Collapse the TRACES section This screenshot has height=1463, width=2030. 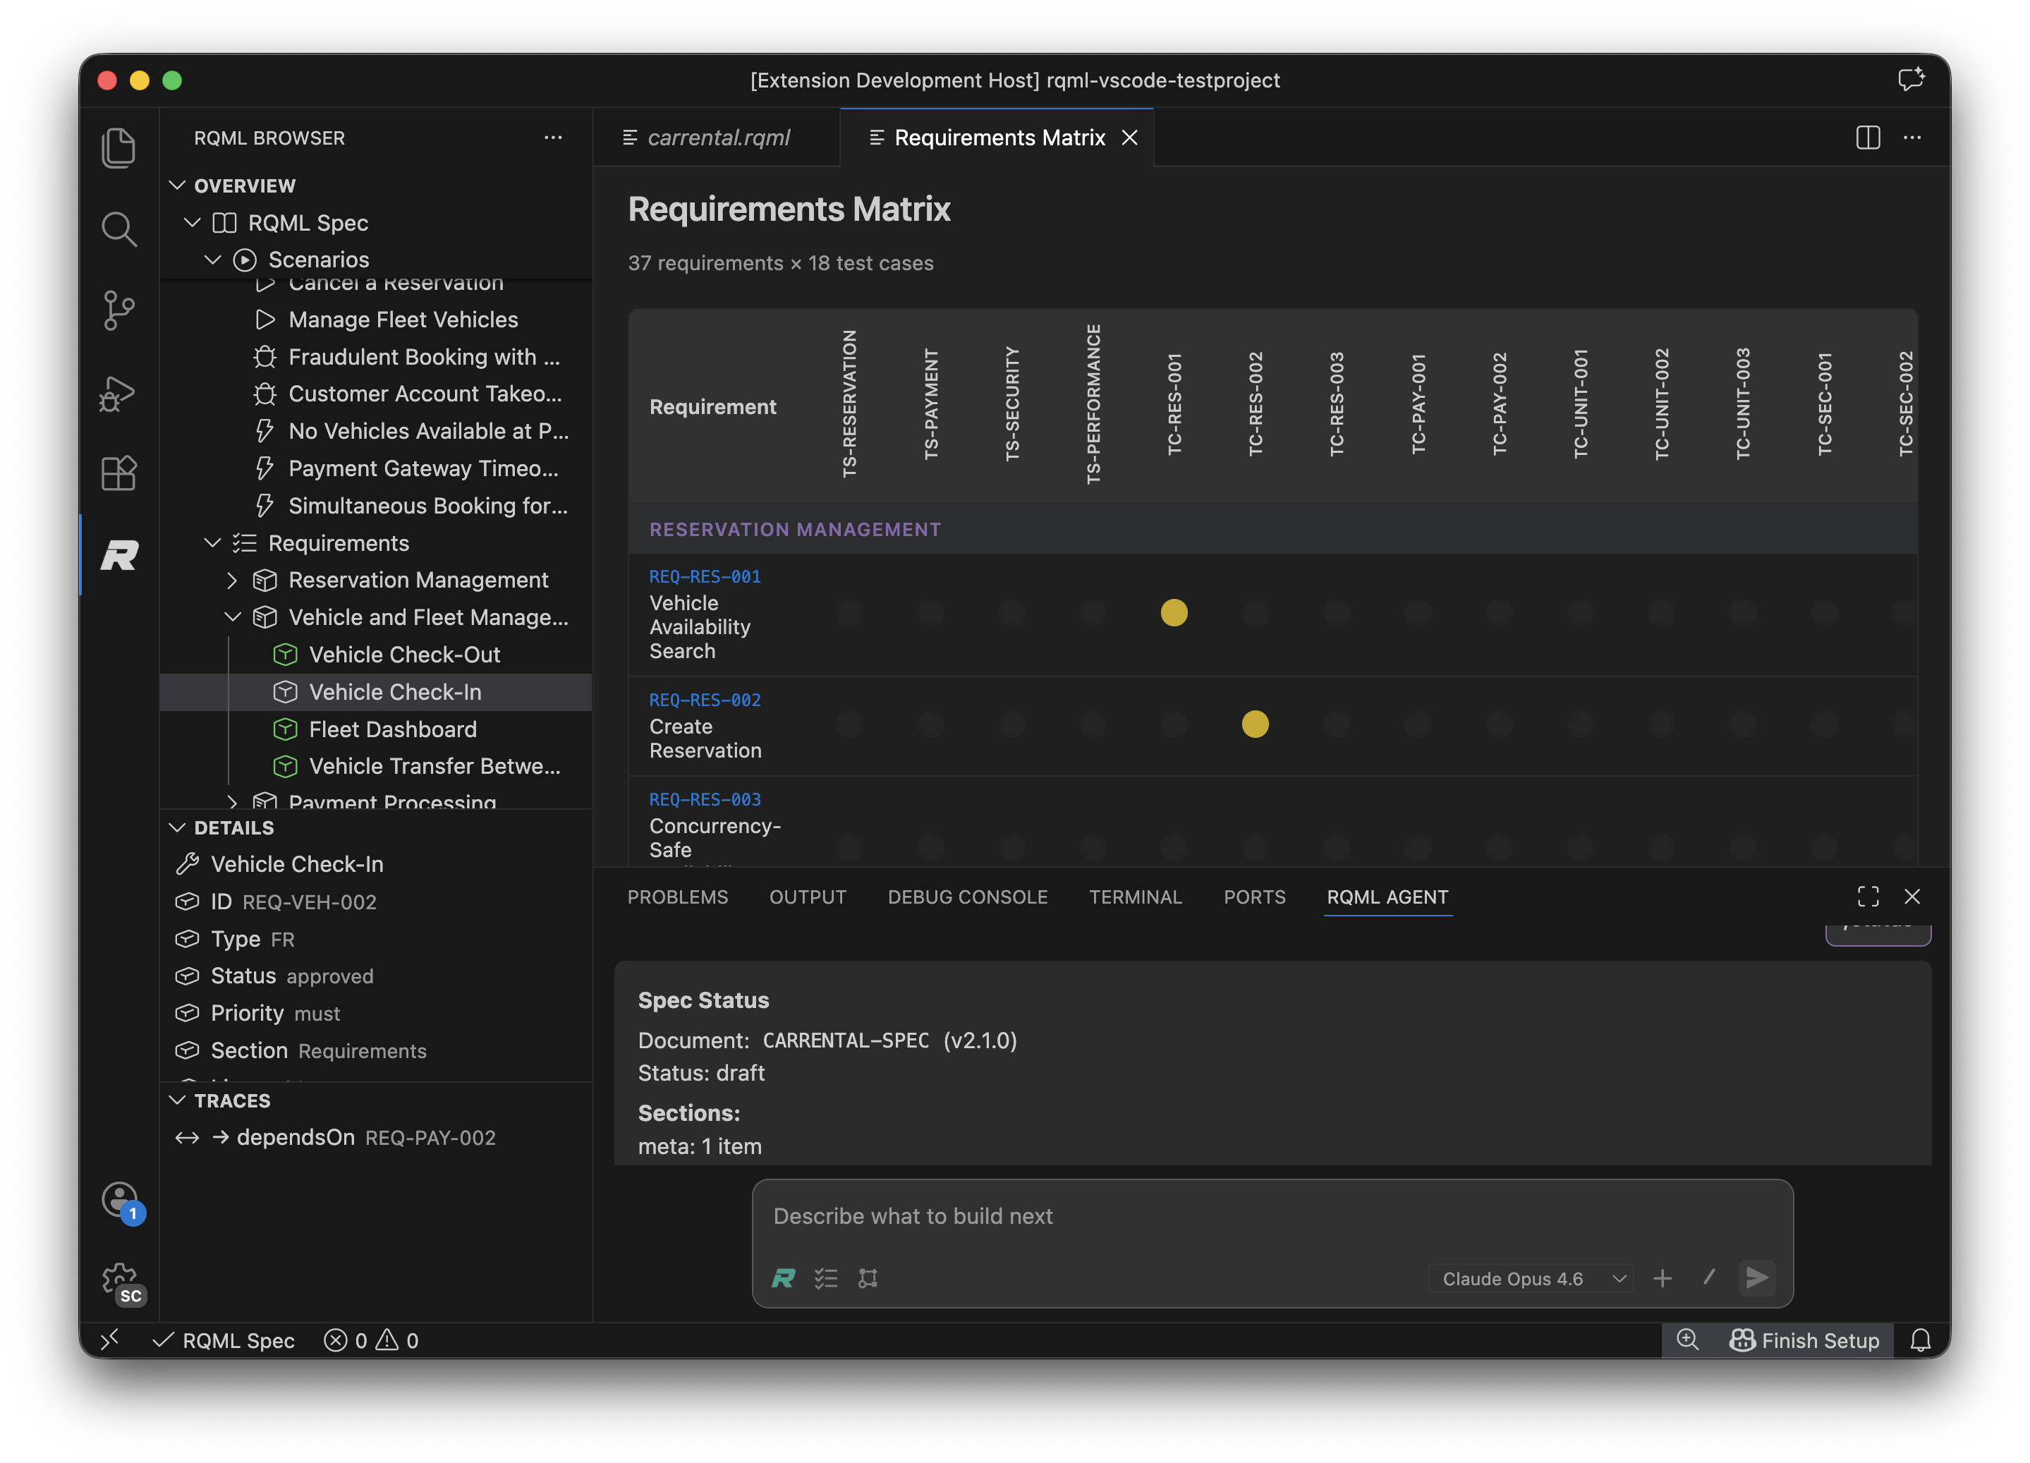(x=178, y=1100)
